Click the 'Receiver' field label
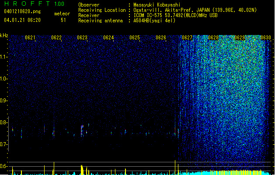Screen dimensions: 275x175 pos(89,15)
